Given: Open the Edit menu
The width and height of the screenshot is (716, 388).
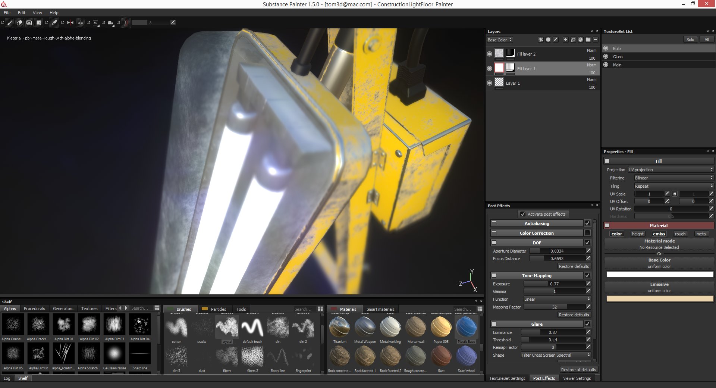Looking at the screenshot, I should point(21,12).
